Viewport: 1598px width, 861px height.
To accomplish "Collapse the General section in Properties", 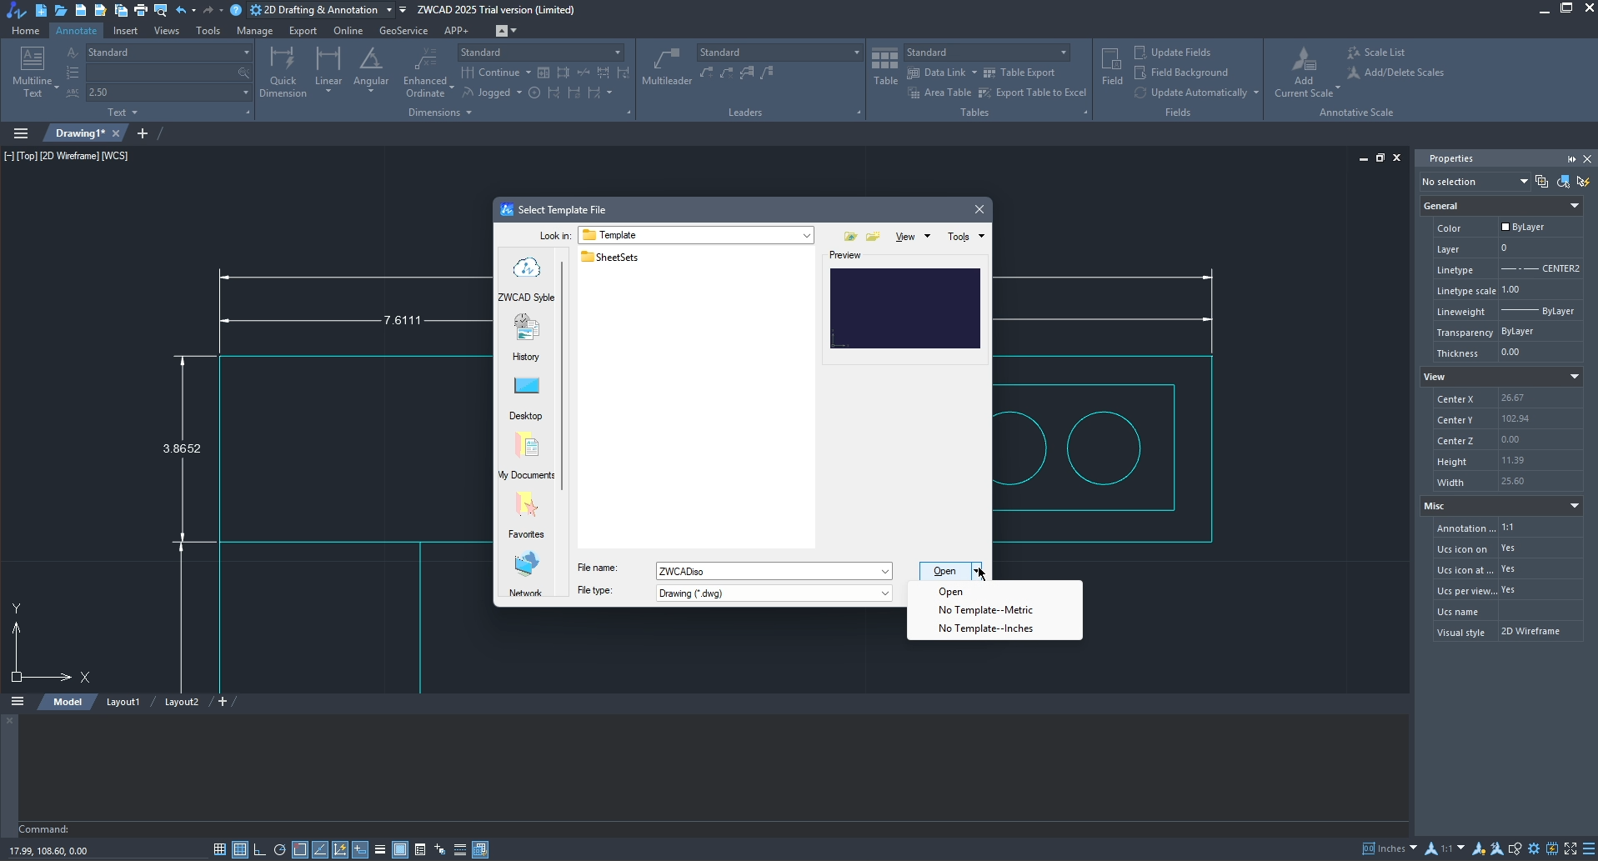I will pos(1575,206).
